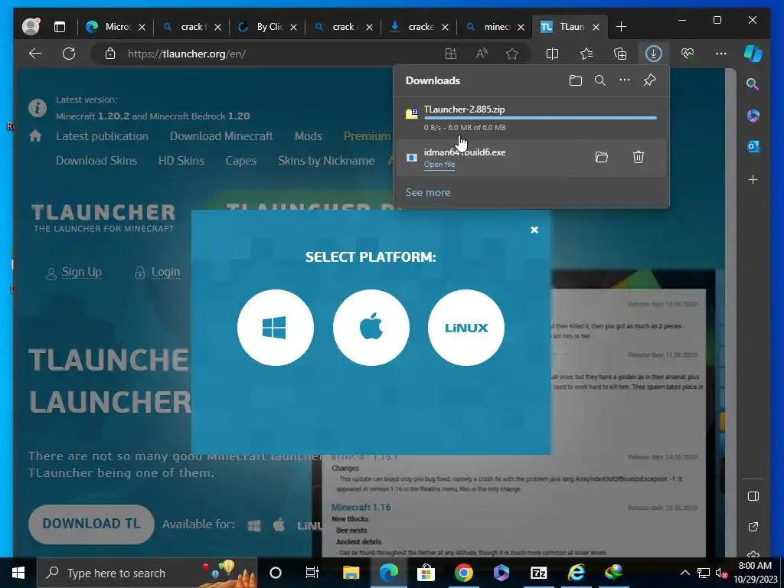Open Edge Settings and more menu
784x588 pixels.
[x=721, y=54]
